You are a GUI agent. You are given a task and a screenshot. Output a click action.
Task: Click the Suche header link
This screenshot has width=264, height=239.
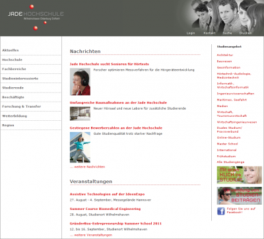pyautogui.click(x=227, y=33)
